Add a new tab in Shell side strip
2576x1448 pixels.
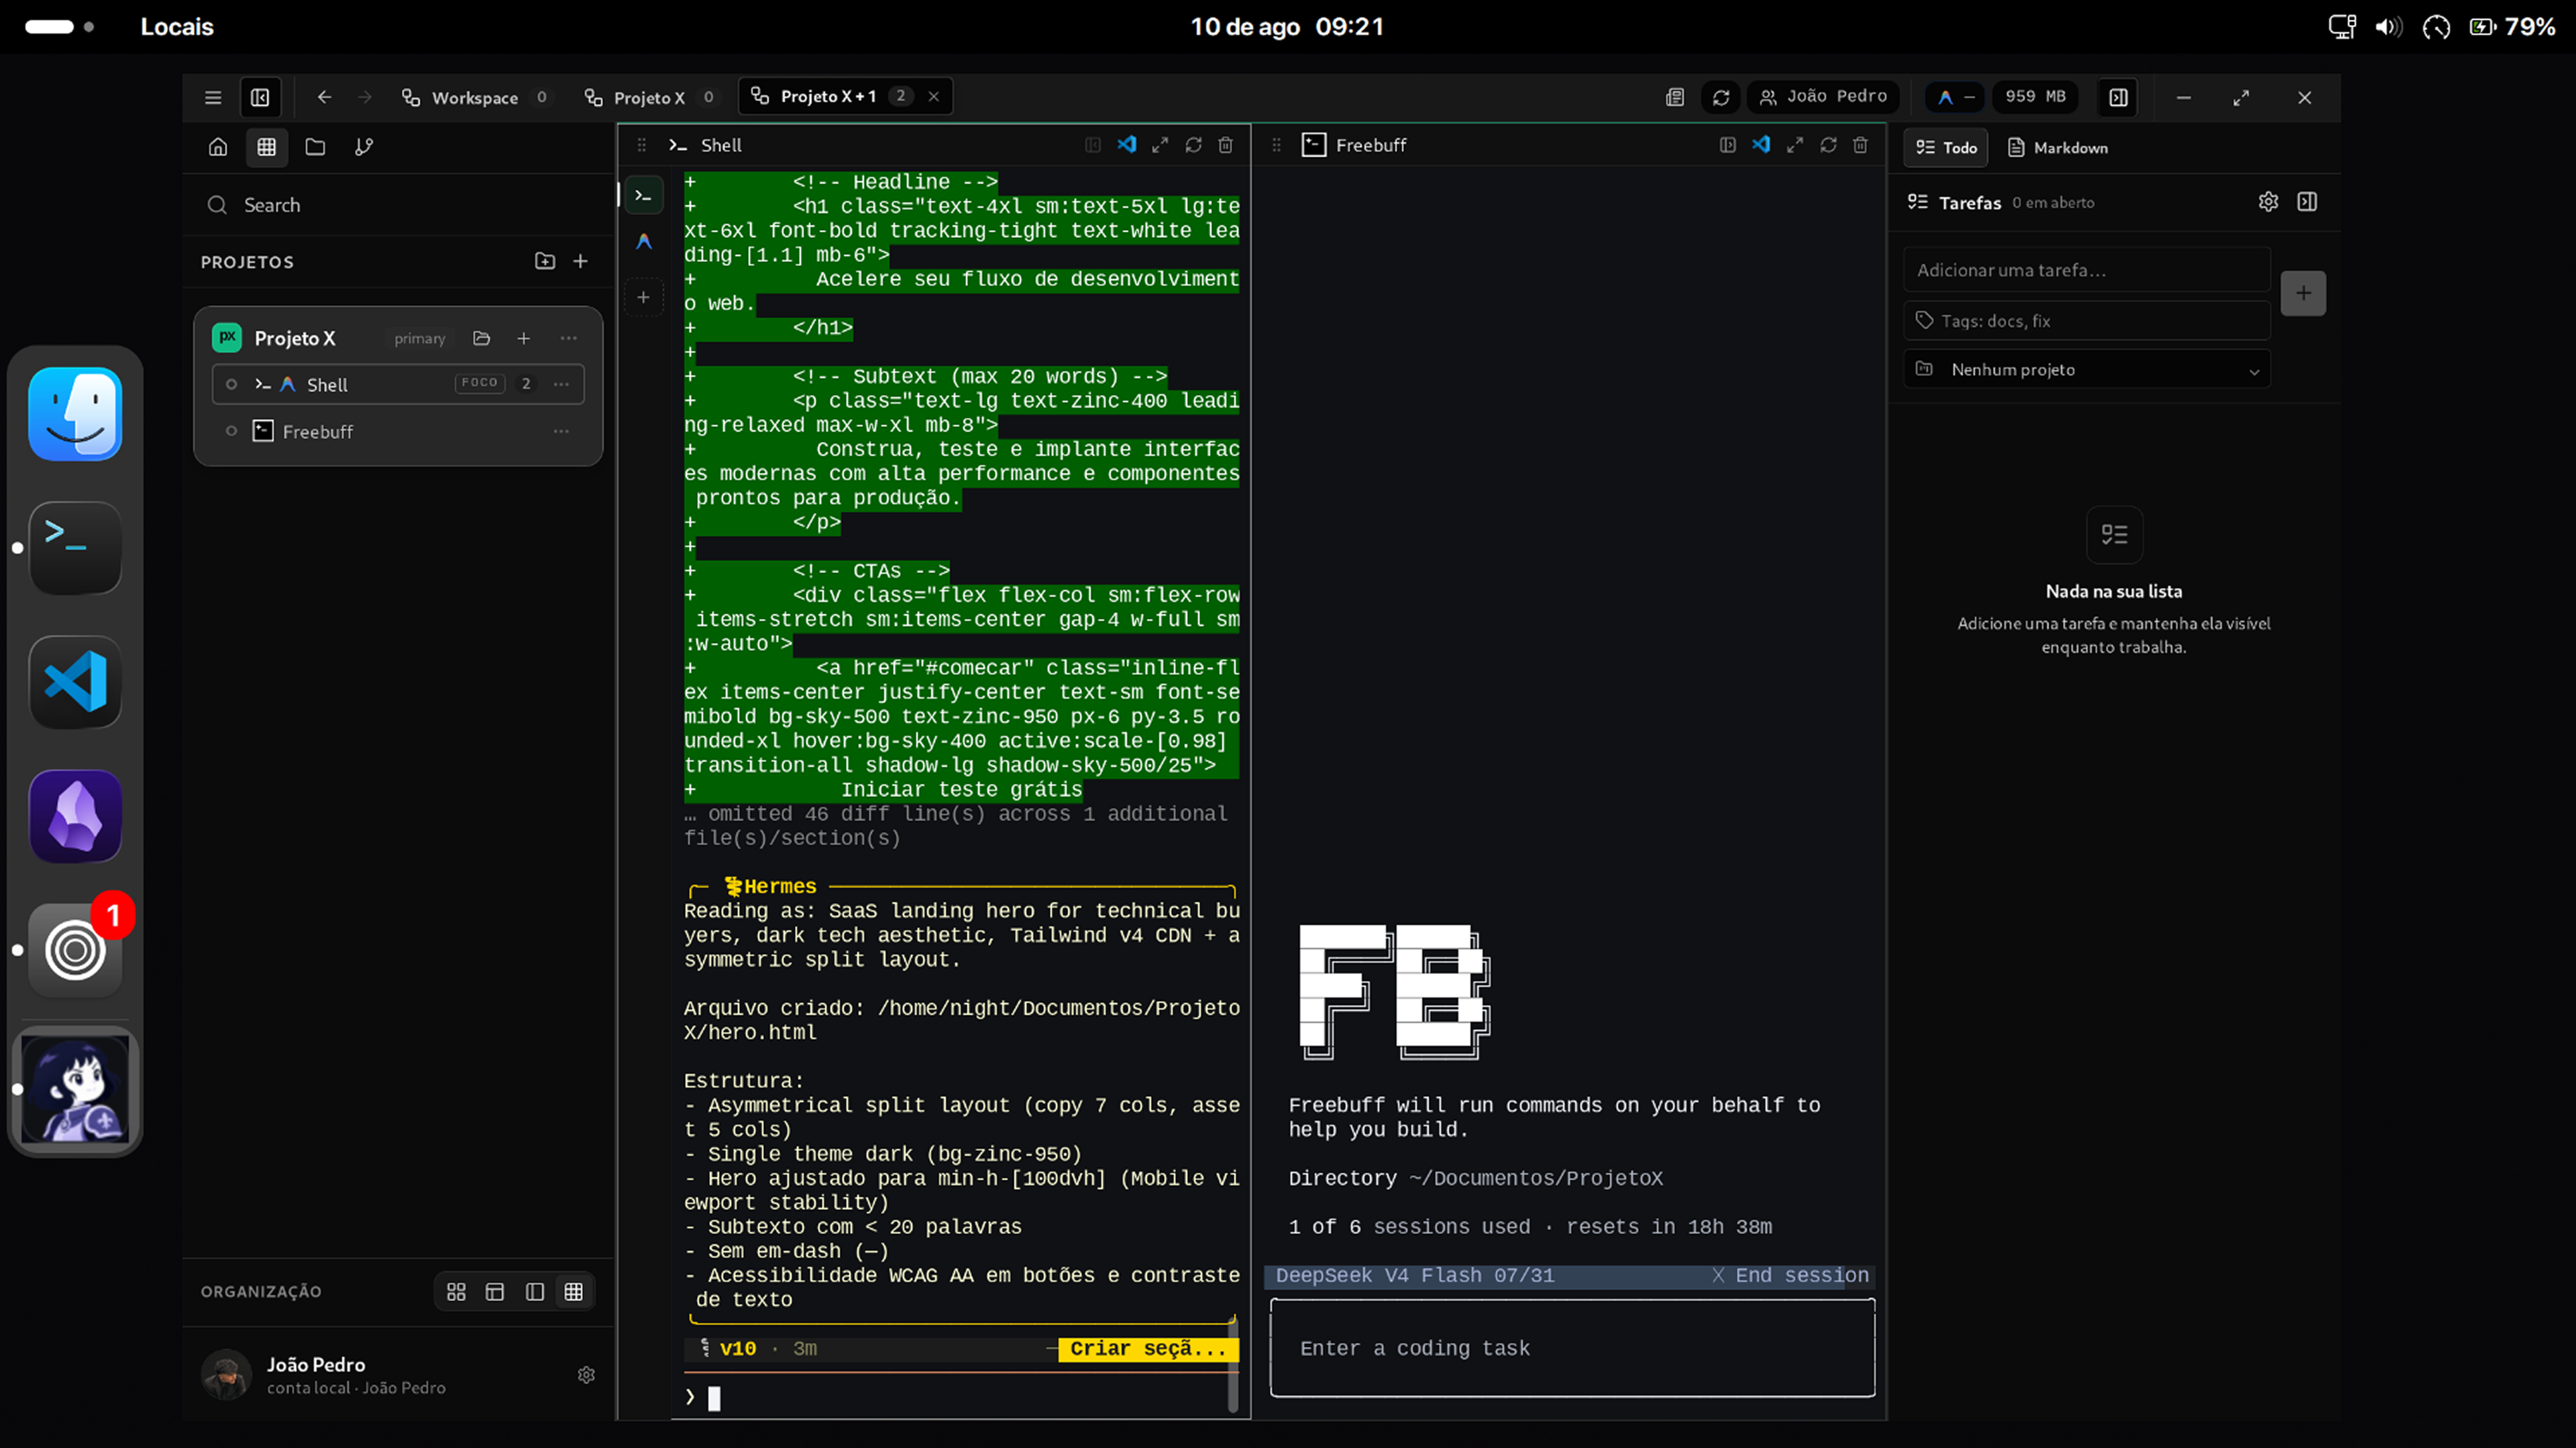[644, 297]
